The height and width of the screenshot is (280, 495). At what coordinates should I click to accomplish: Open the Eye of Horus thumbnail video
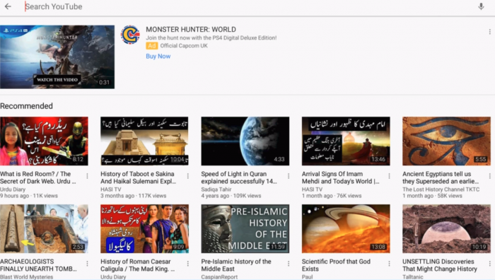[x=446, y=141]
